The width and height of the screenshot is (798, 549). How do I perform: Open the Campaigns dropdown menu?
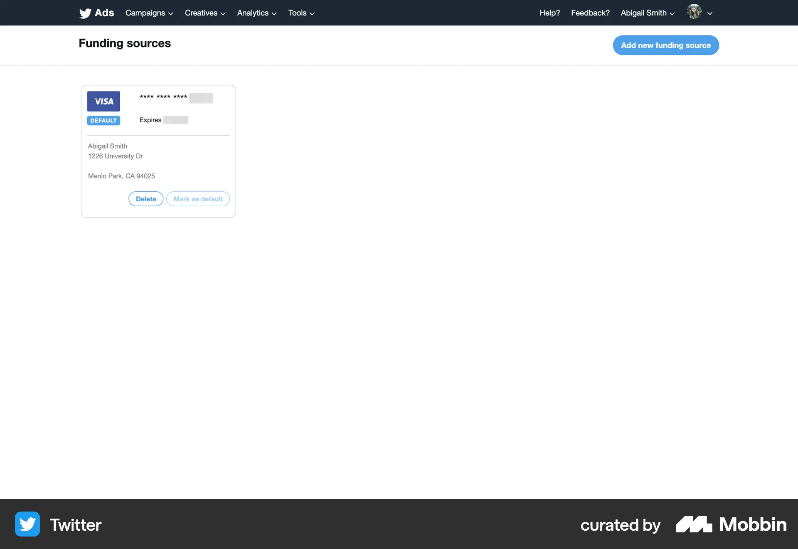[x=149, y=13]
